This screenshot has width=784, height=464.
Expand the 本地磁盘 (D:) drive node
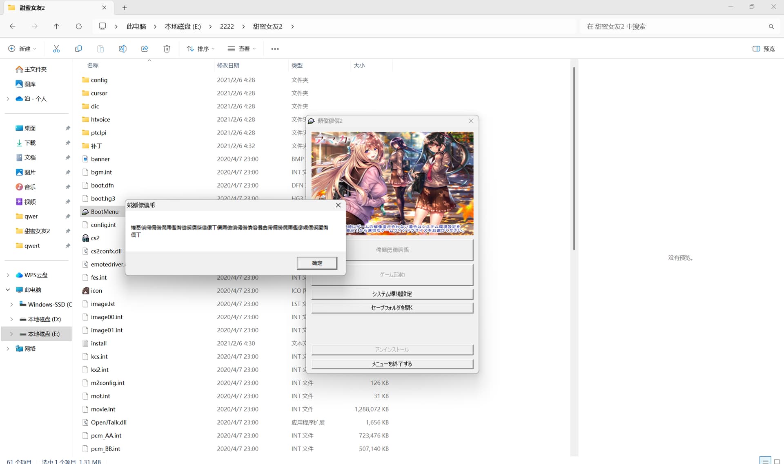pyautogui.click(x=11, y=319)
